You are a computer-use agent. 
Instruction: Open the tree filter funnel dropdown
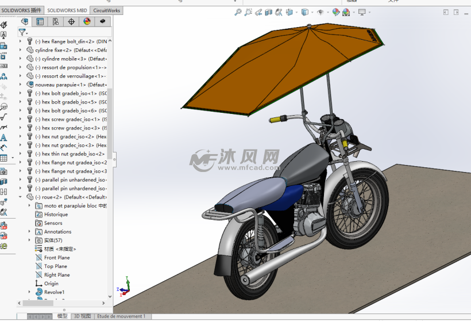pos(22,33)
